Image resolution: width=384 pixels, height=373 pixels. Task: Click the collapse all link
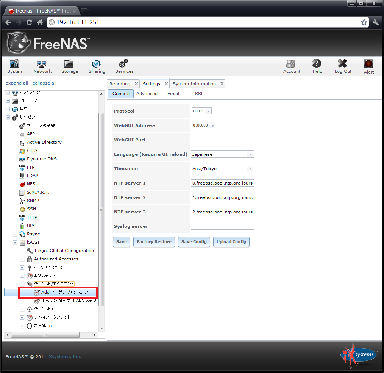44,83
